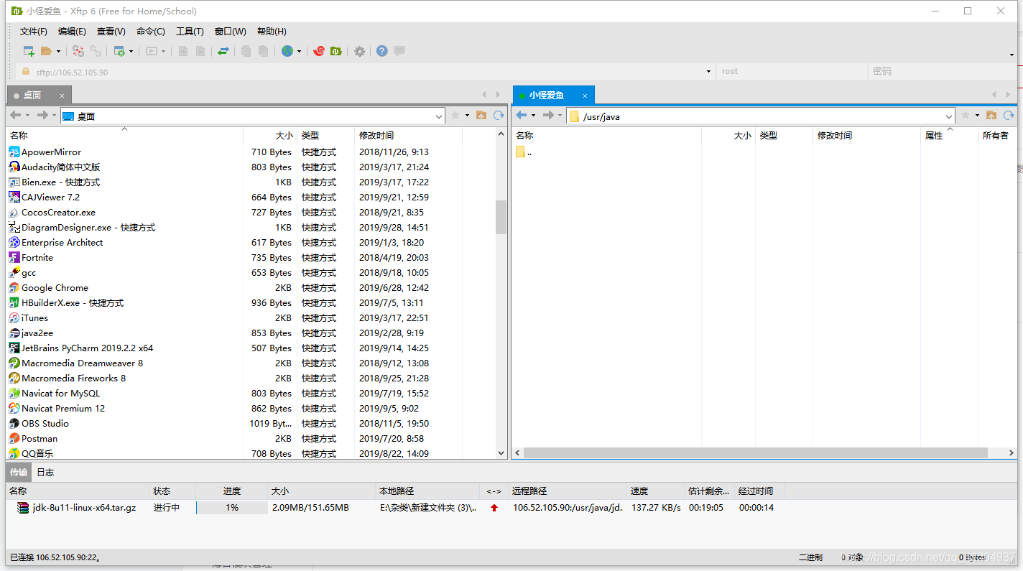
Task: Open the 工具(T) menu
Action: tap(190, 32)
